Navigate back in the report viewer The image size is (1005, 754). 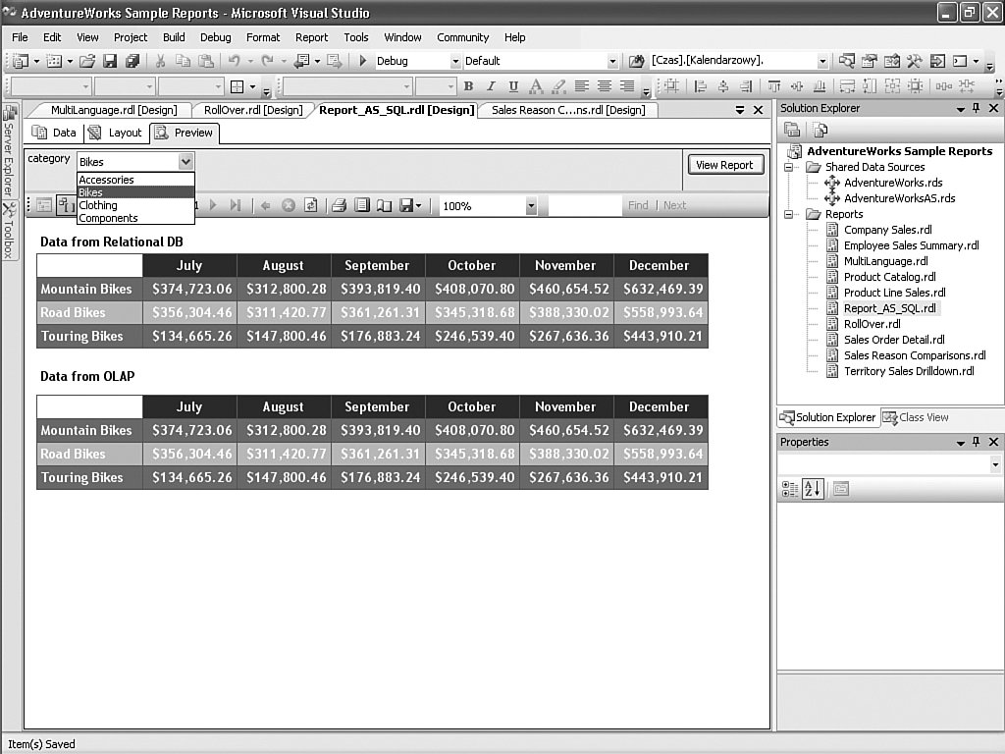click(x=265, y=205)
